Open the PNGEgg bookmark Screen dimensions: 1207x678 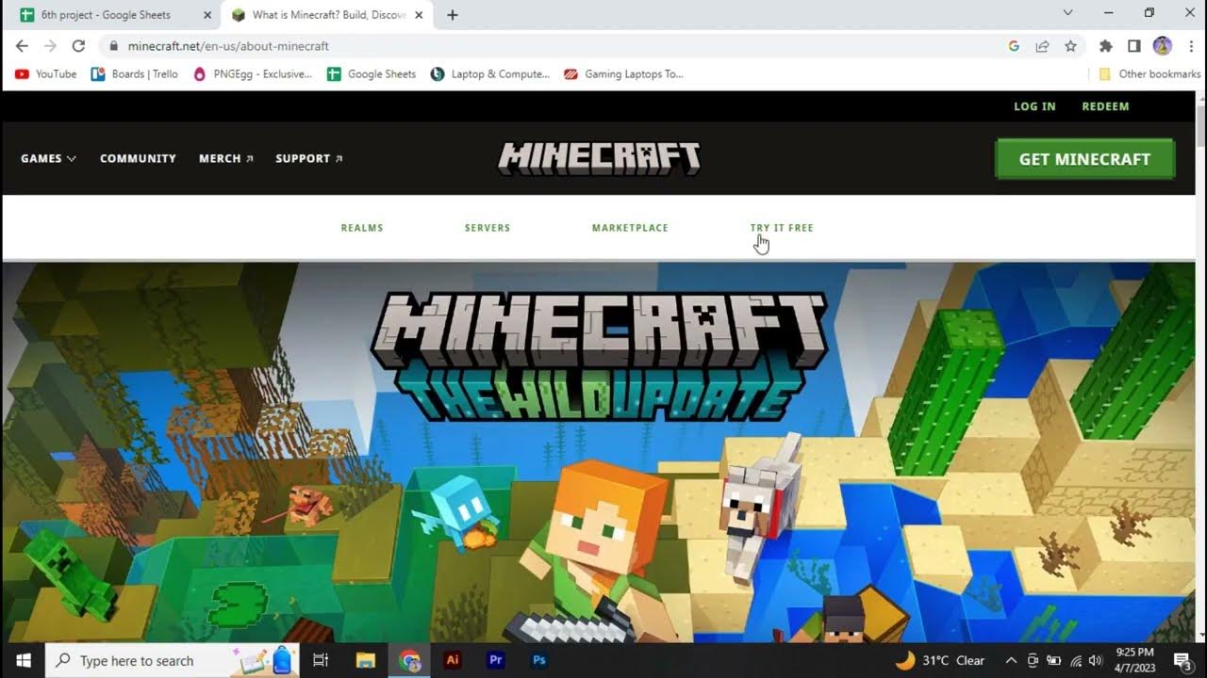click(x=252, y=73)
